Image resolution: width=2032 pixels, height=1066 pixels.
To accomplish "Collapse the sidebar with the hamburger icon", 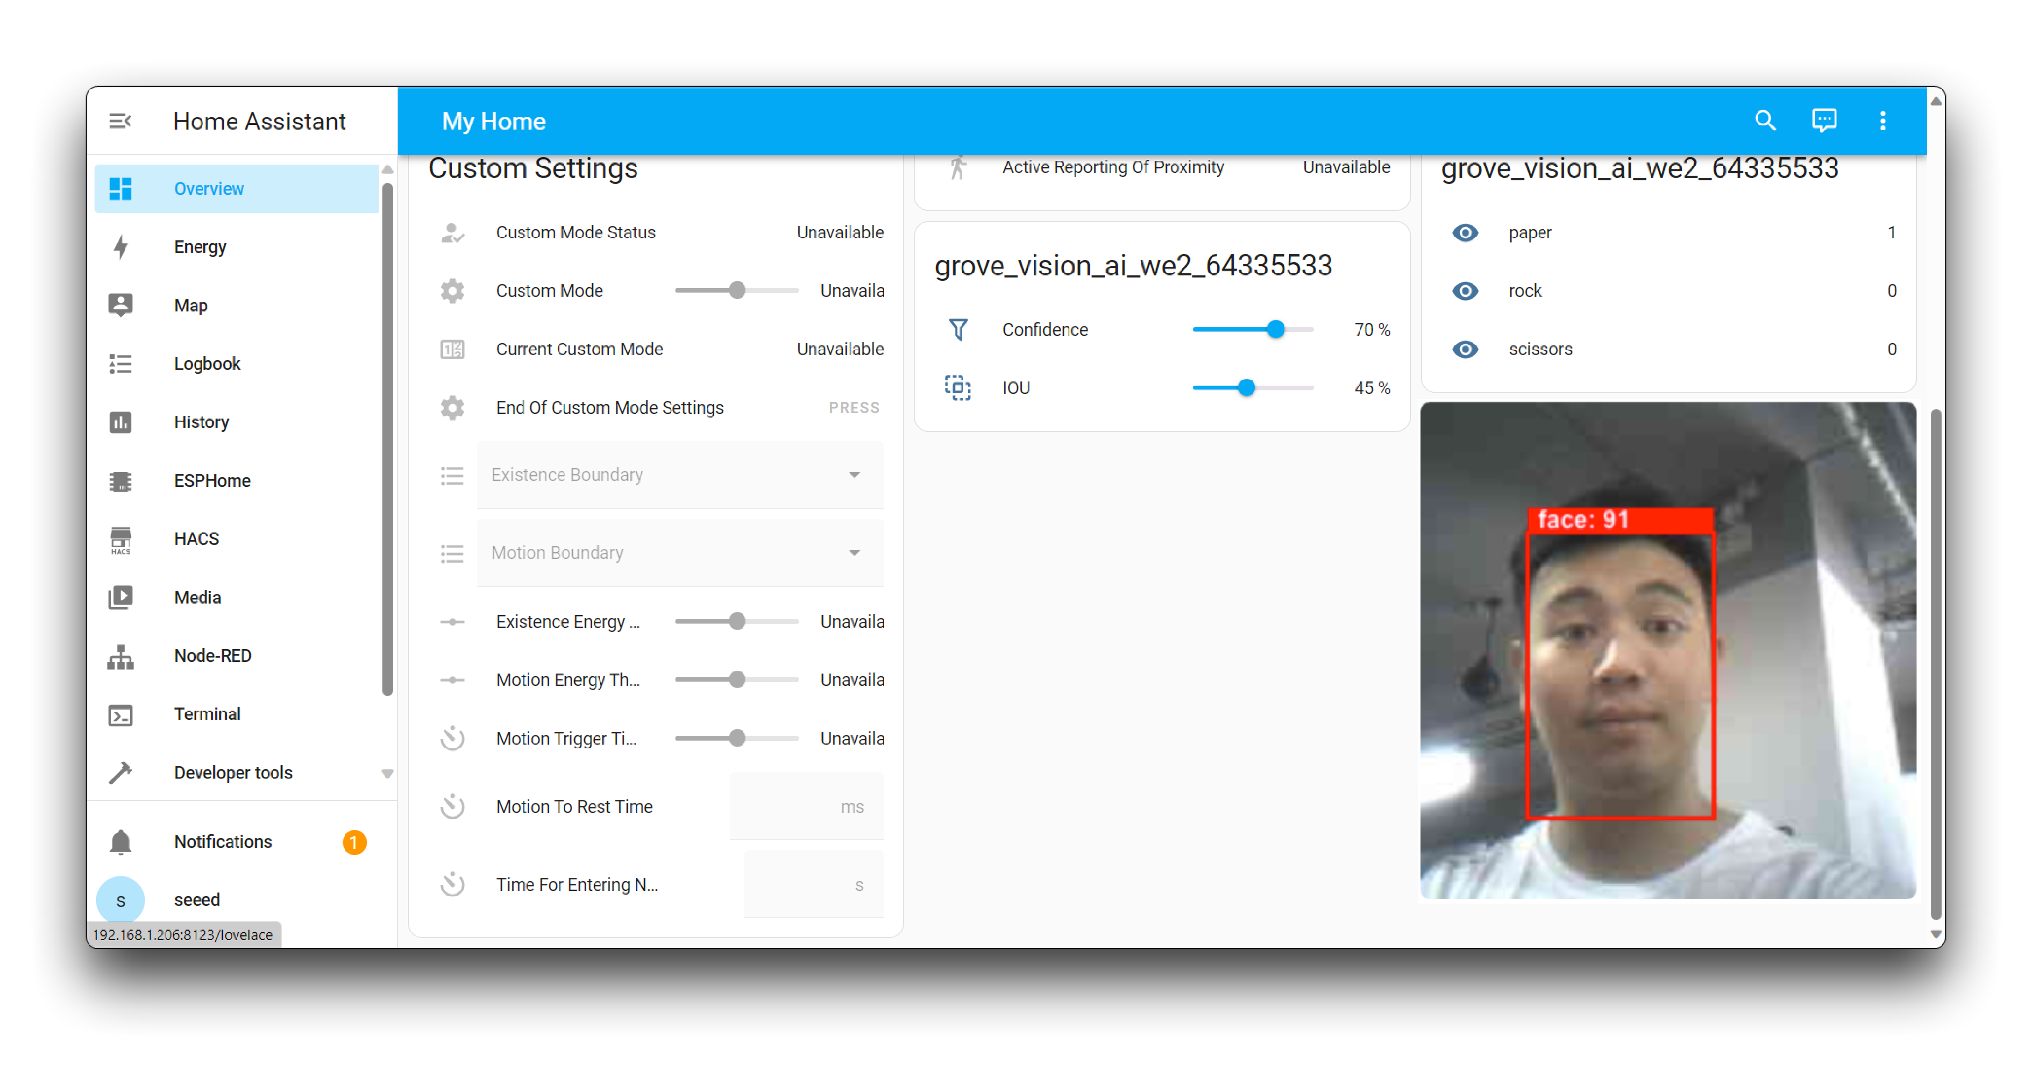I will (120, 121).
